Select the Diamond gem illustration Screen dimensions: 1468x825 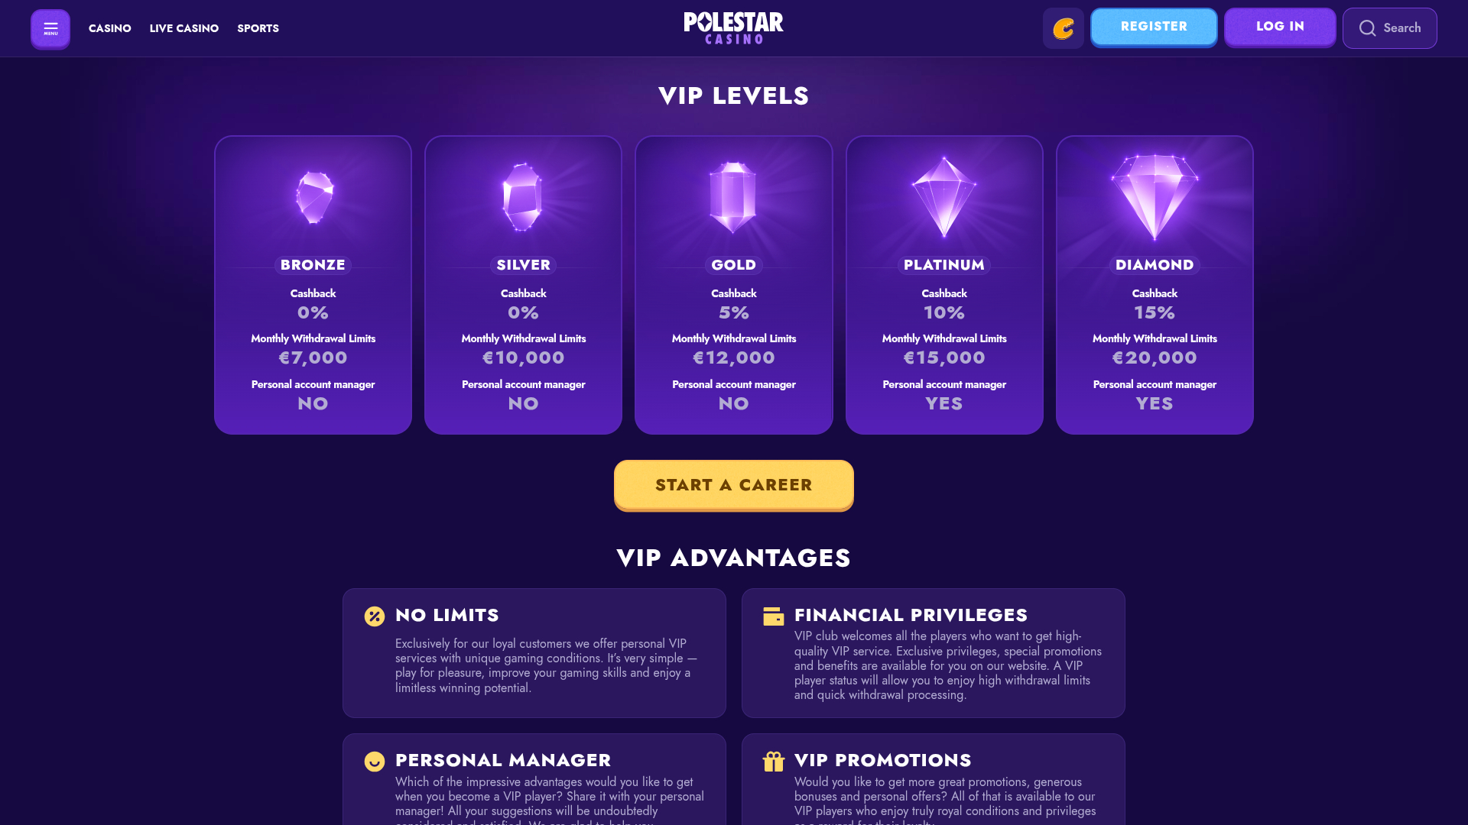pos(1154,197)
